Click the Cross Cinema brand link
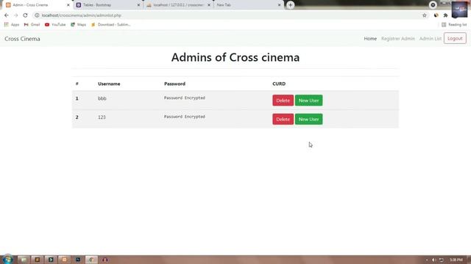This screenshot has width=471, height=264. coord(22,39)
